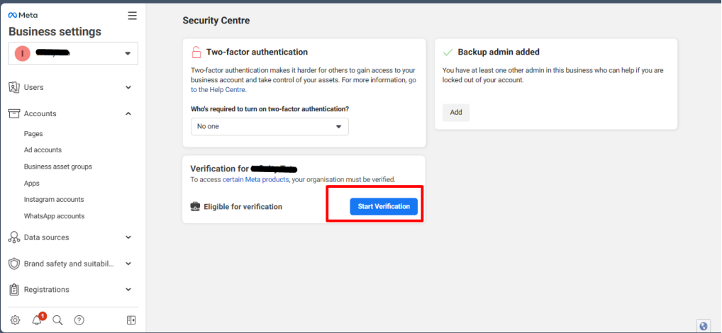Click the globe icon in the bottom corner

coord(703,326)
